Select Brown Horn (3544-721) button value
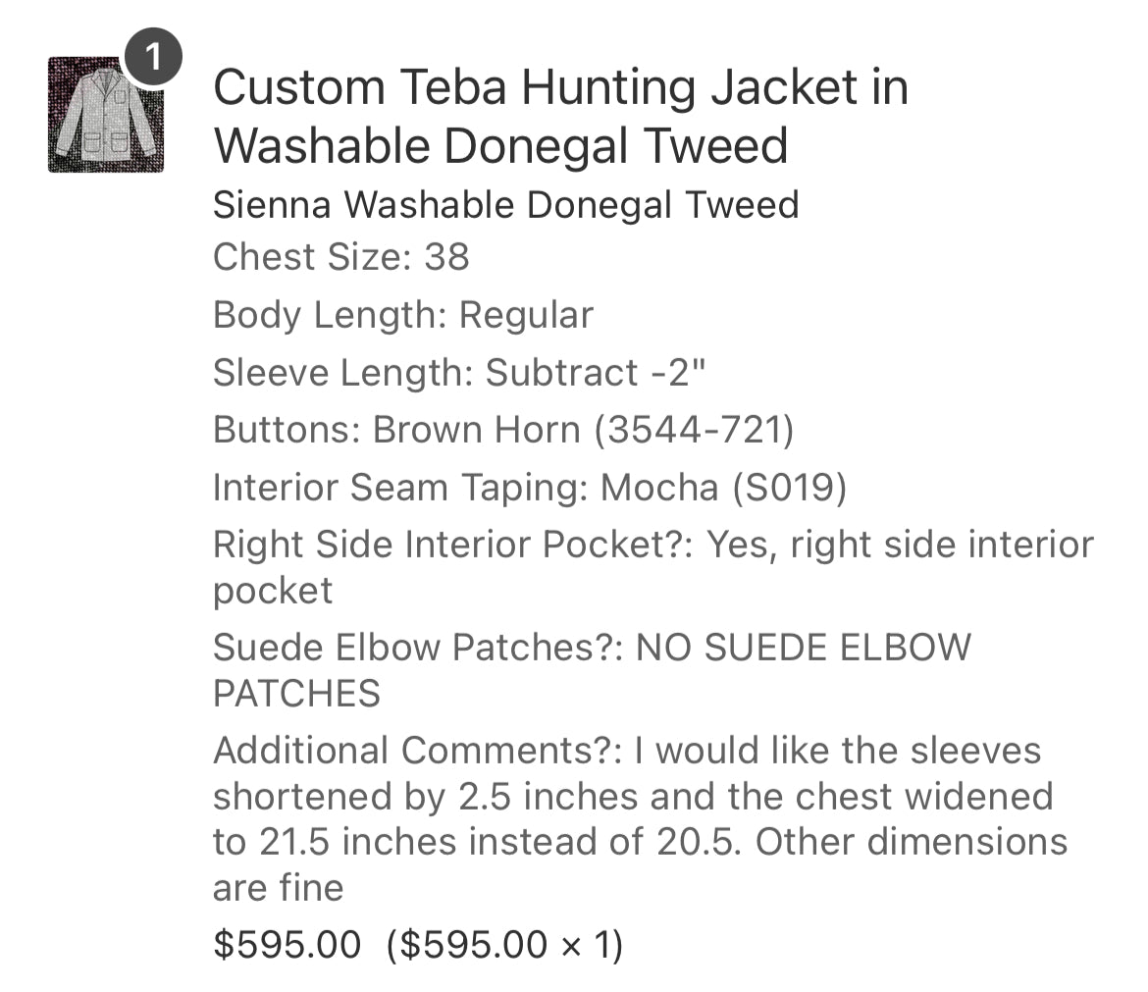1148x992 pixels. click(584, 430)
